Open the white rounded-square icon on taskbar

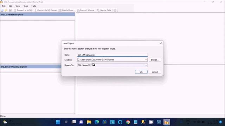[151, 122]
